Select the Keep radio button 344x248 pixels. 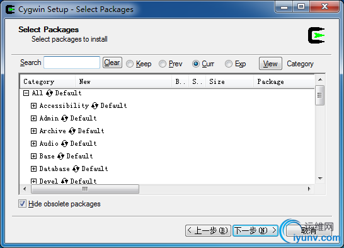click(x=130, y=64)
